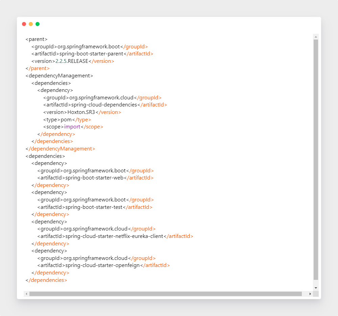The height and width of the screenshot is (316, 338).
Task: Click the spring-boot-starter-web artifactId text
Action: 96,178
